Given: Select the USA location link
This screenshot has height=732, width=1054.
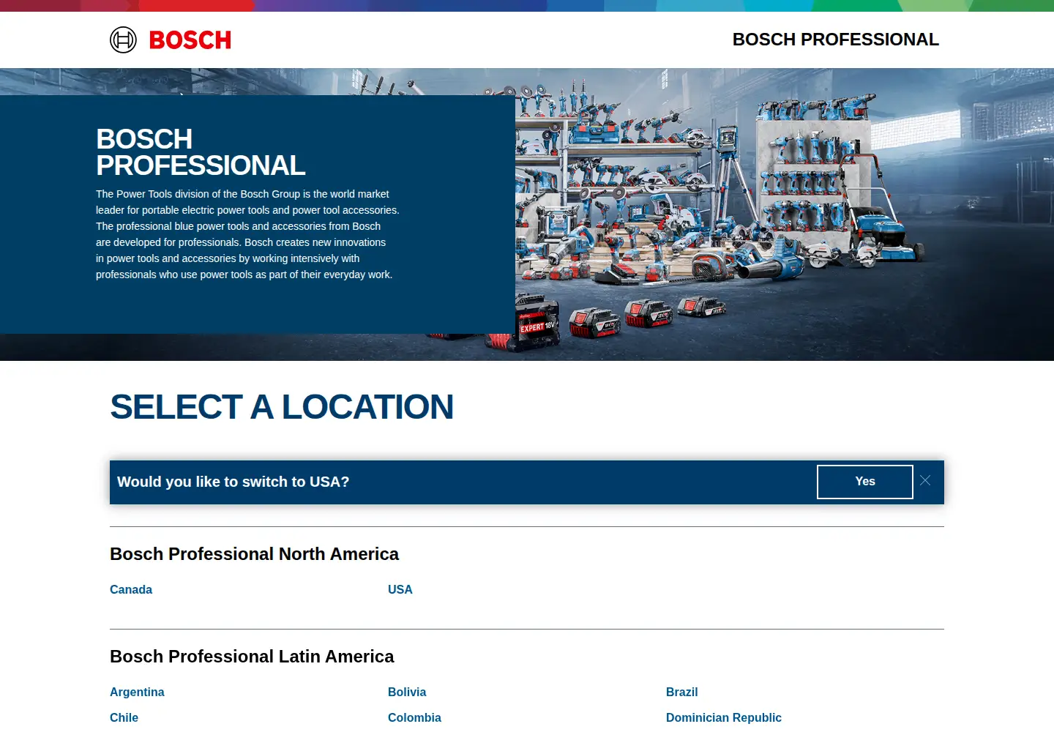Looking at the screenshot, I should coord(400,590).
